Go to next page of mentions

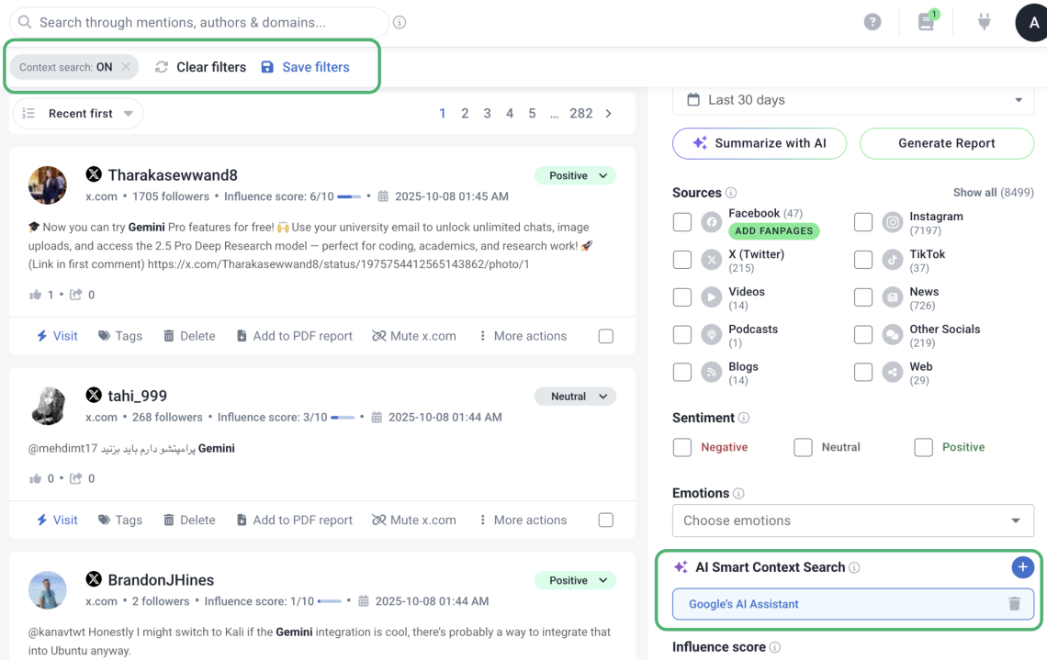pos(608,114)
